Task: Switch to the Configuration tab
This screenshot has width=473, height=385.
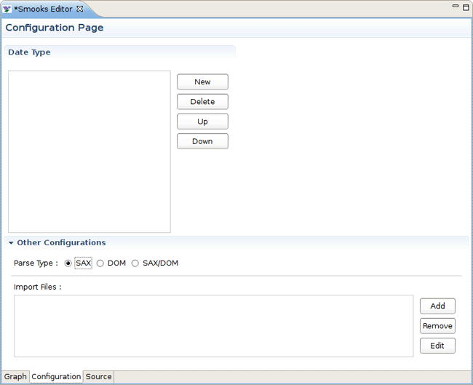Action: point(56,377)
